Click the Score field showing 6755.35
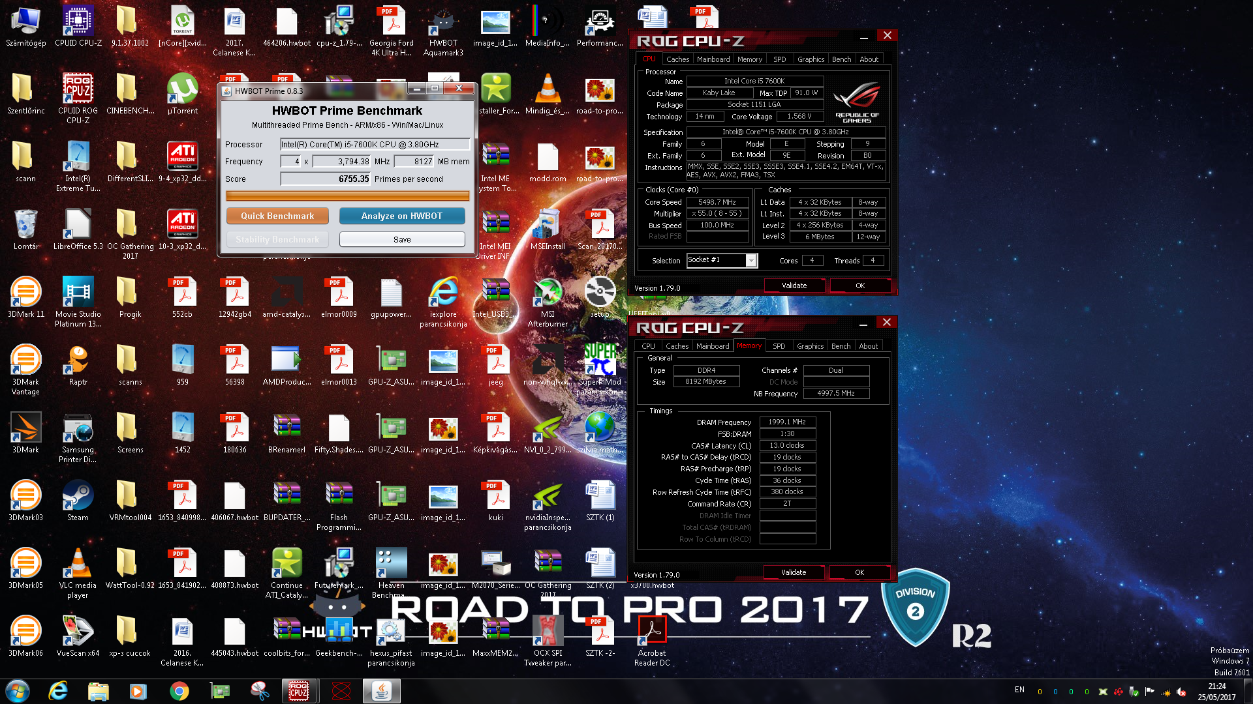 (x=326, y=179)
